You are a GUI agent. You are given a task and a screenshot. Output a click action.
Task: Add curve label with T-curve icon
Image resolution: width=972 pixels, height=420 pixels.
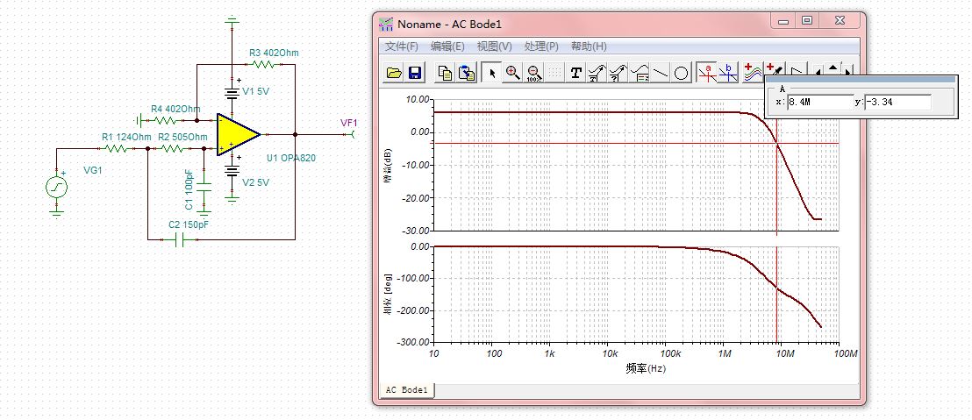(597, 73)
